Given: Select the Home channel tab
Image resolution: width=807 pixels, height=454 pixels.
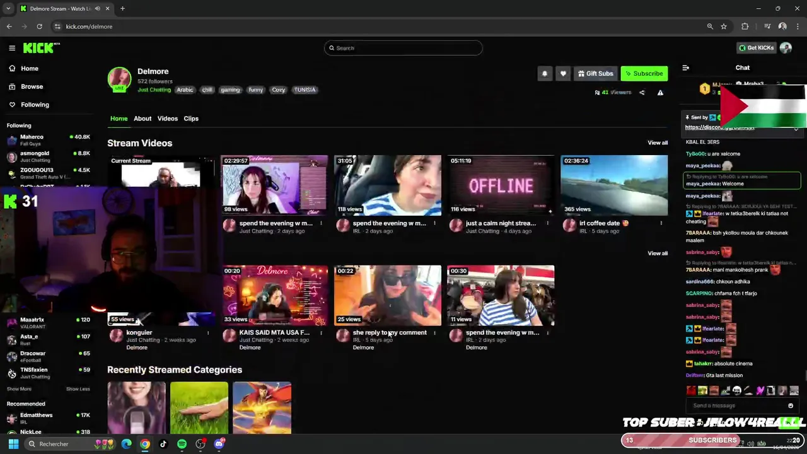Looking at the screenshot, I should [x=119, y=119].
